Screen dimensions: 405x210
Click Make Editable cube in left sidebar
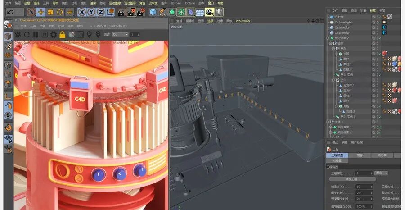pos(8,36)
